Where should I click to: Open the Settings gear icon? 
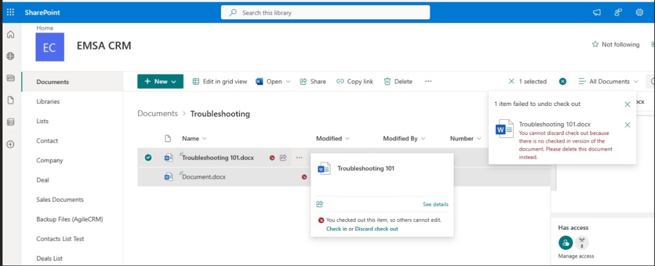(639, 13)
